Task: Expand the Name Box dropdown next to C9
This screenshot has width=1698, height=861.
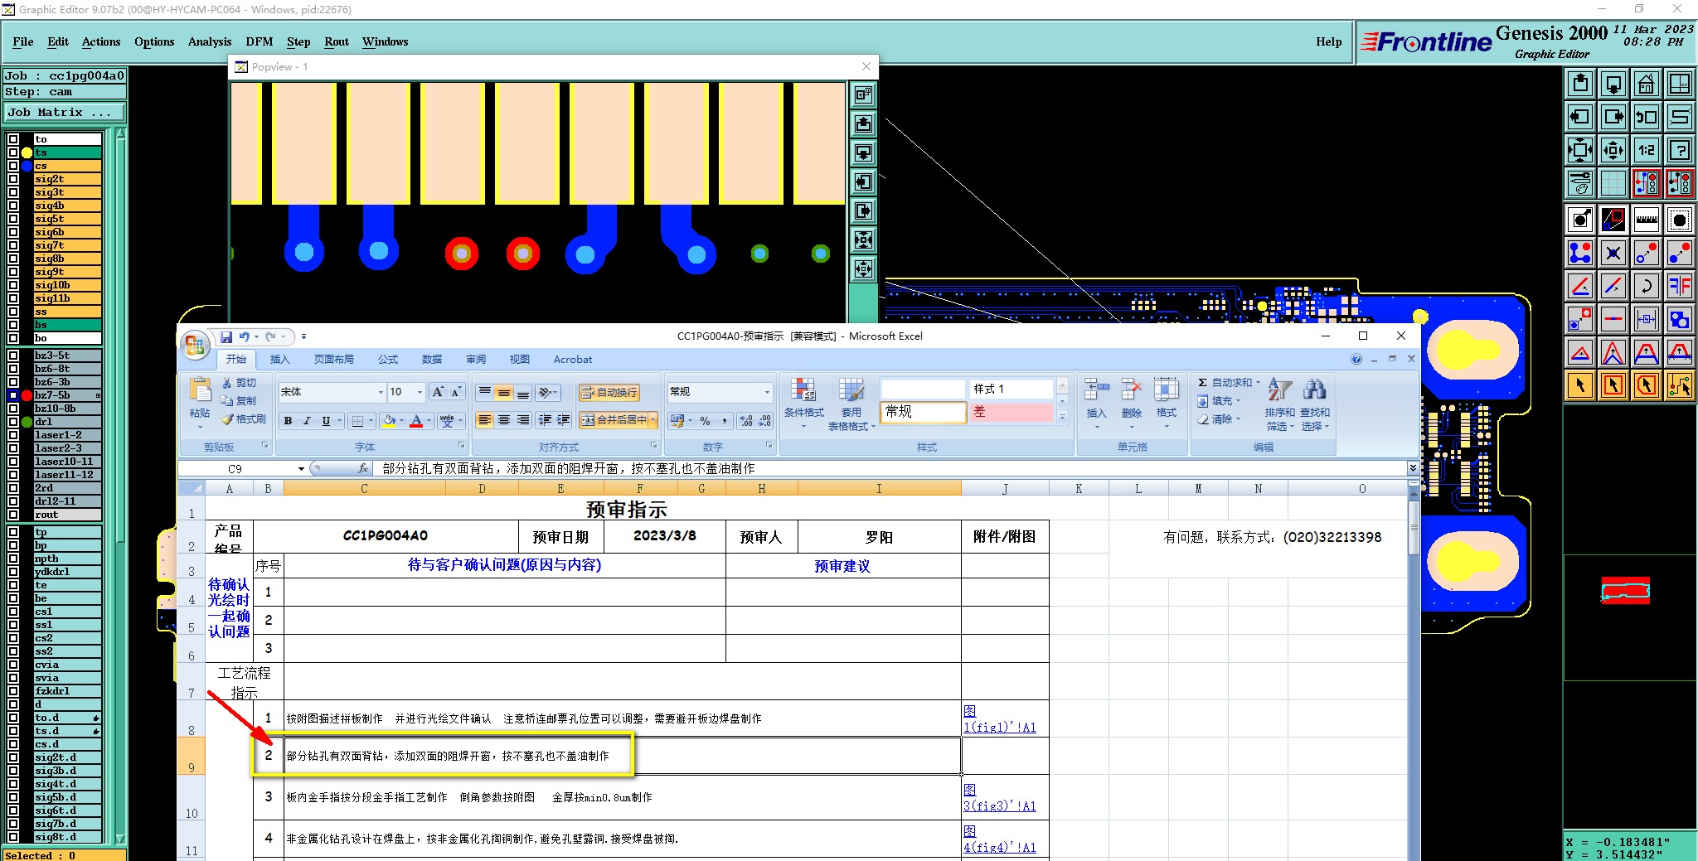Action: pos(301,469)
